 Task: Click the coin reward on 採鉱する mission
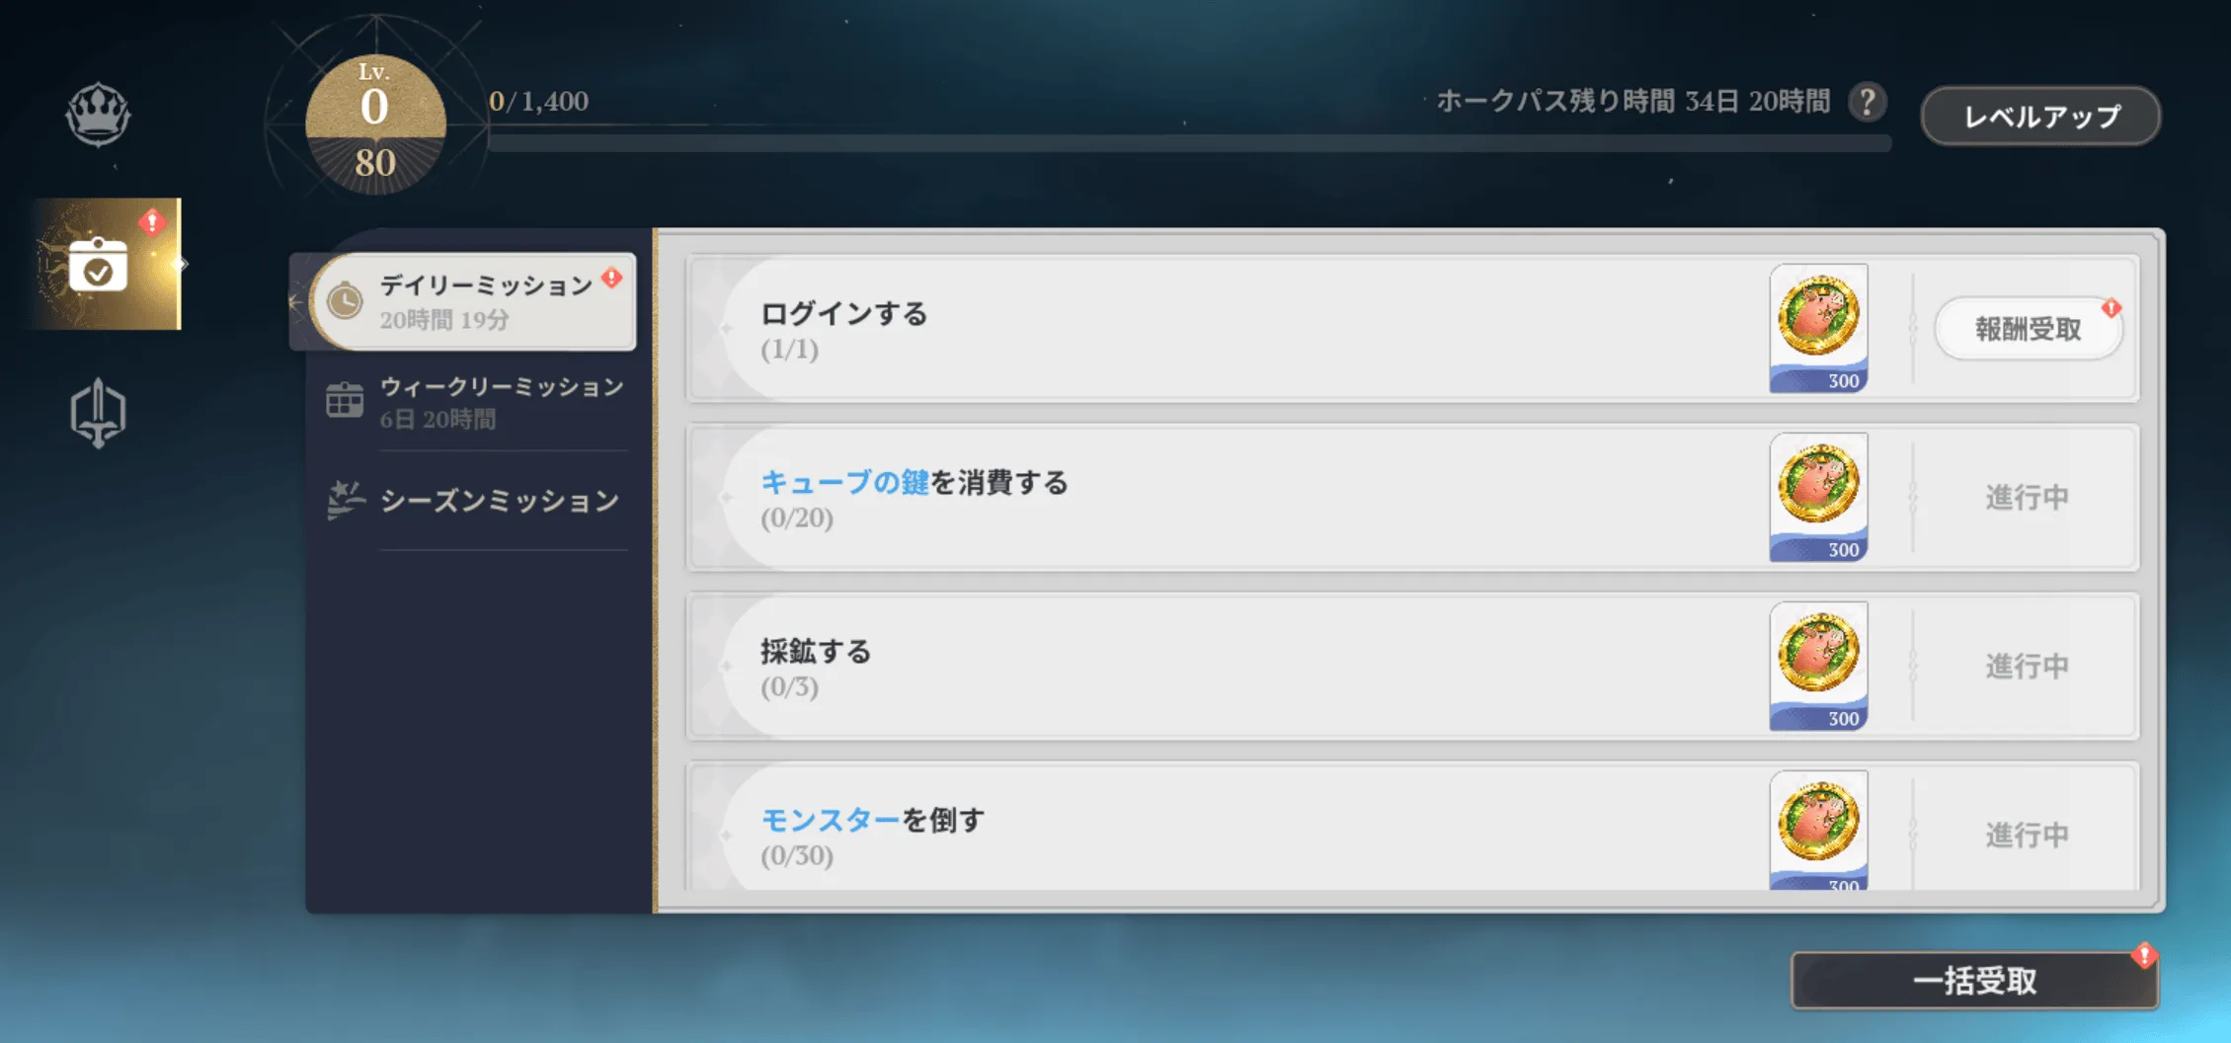click(x=1818, y=666)
